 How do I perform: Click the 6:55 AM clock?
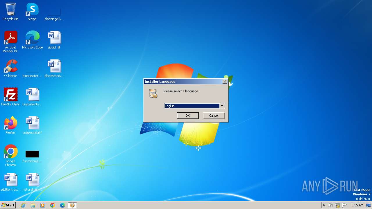357,205
